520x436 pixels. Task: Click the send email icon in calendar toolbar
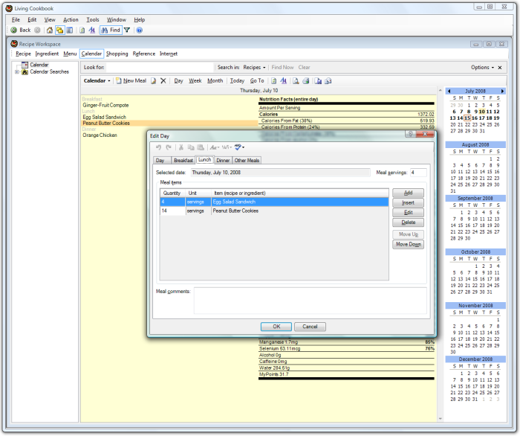coord(328,80)
